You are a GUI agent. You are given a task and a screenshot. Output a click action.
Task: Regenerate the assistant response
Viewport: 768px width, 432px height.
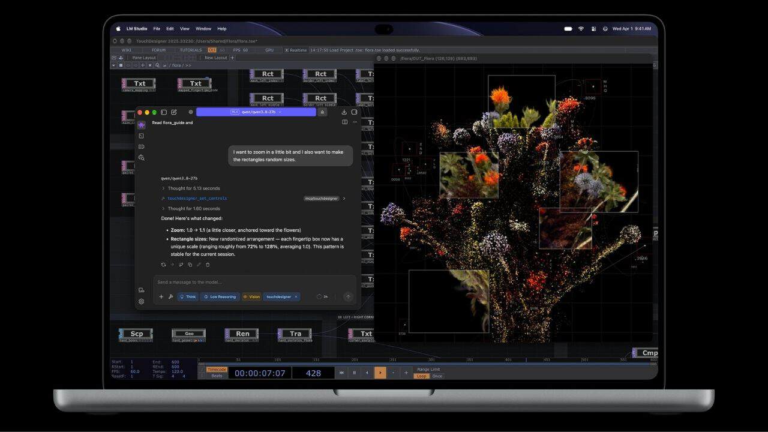click(x=163, y=265)
